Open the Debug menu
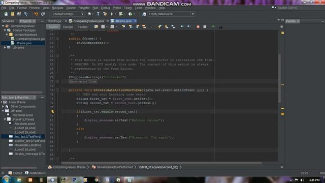Screen dimensions: 325x183 click(105, 8)
